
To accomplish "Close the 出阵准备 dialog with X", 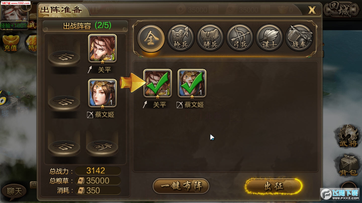I will point(312,10).
